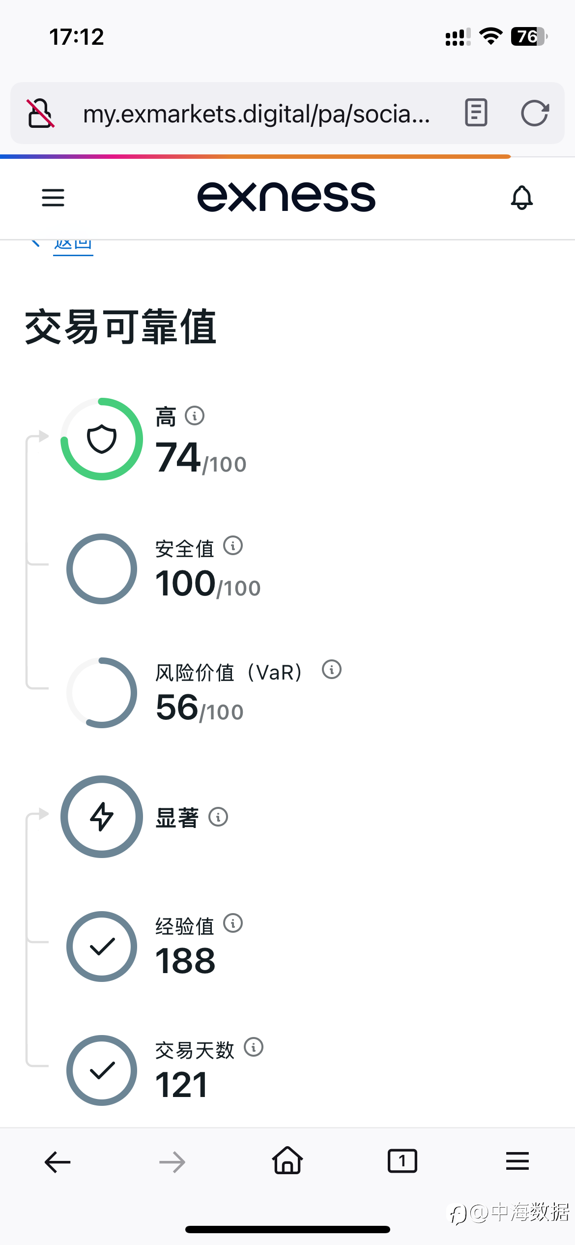The height and width of the screenshot is (1245, 575).
Task: Tap the insecure connection lock icon
Action: point(40,114)
